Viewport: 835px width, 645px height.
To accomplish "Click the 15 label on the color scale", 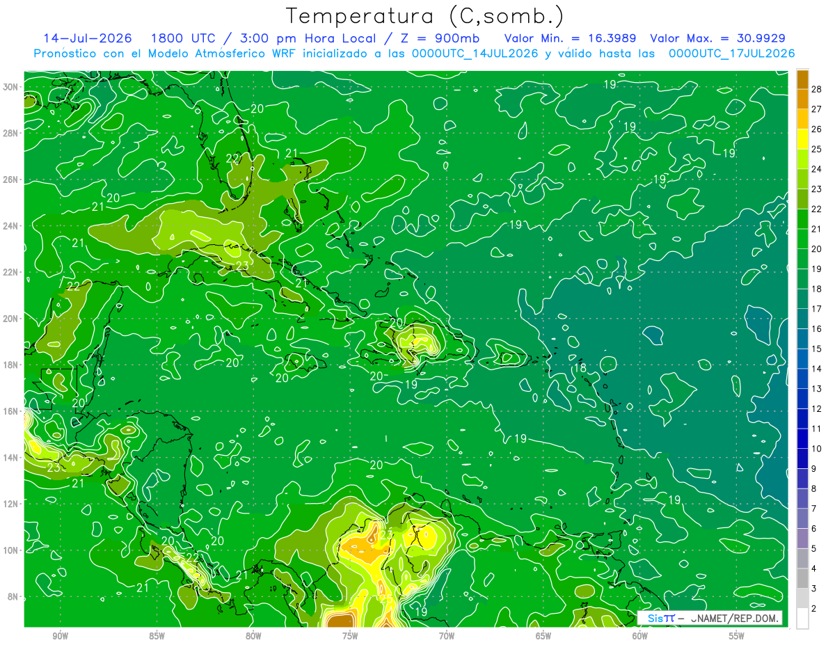I will [816, 349].
